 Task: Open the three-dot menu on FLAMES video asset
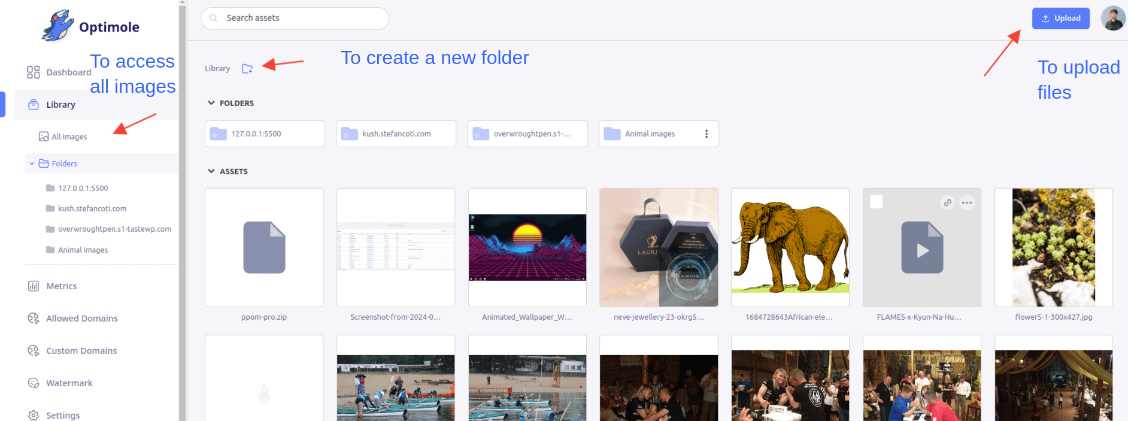click(x=966, y=203)
